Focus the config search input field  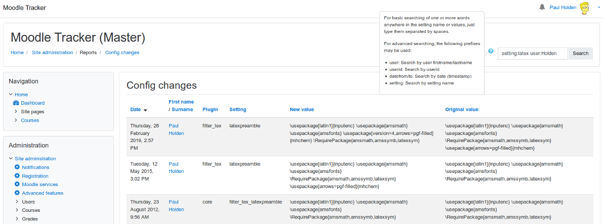(533, 54)
